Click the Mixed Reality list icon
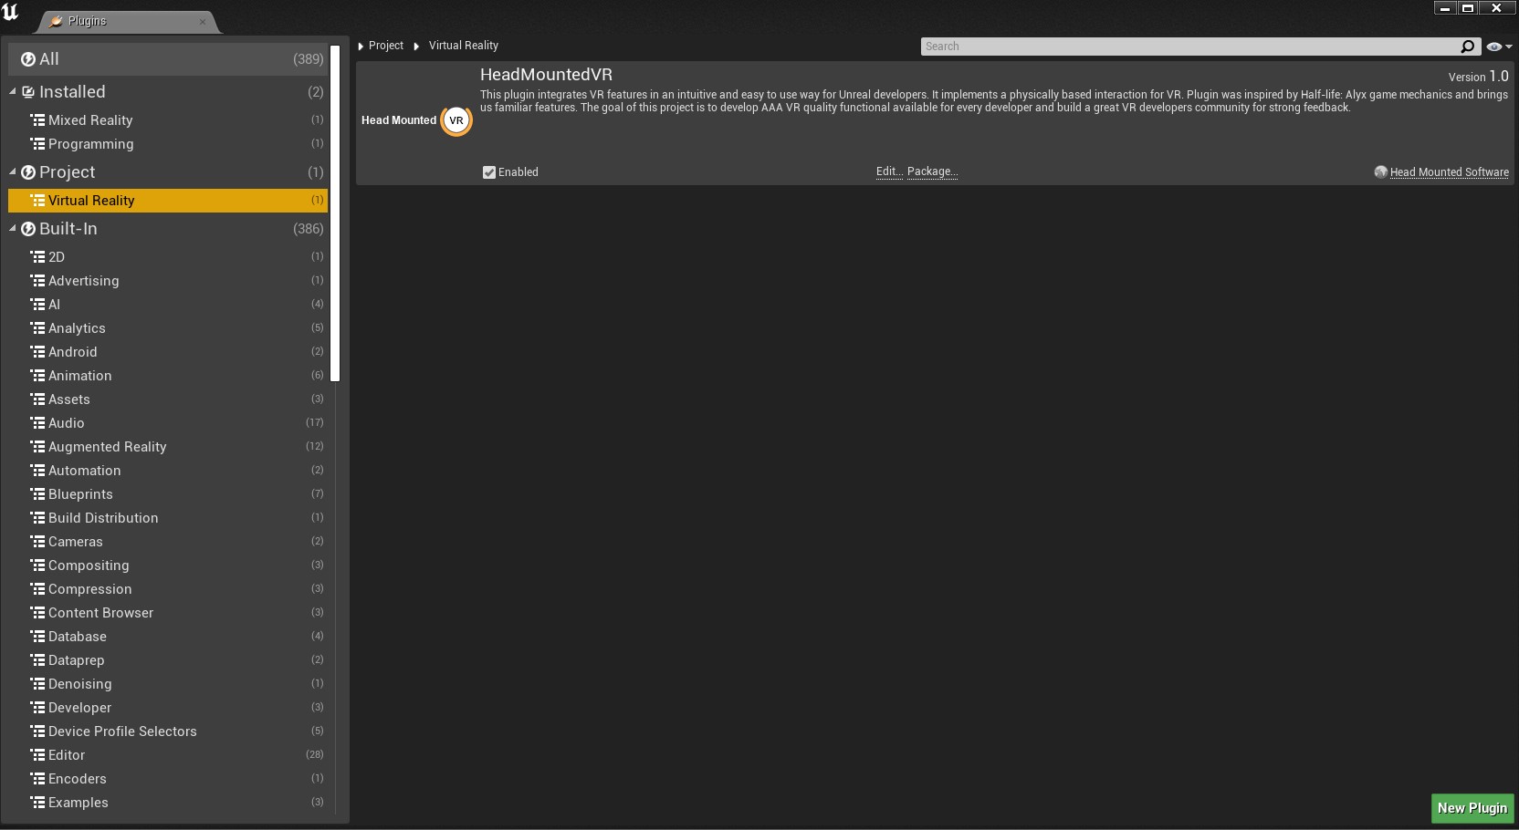The width and height of the screenshot is (1519, 830). [37, 120]
